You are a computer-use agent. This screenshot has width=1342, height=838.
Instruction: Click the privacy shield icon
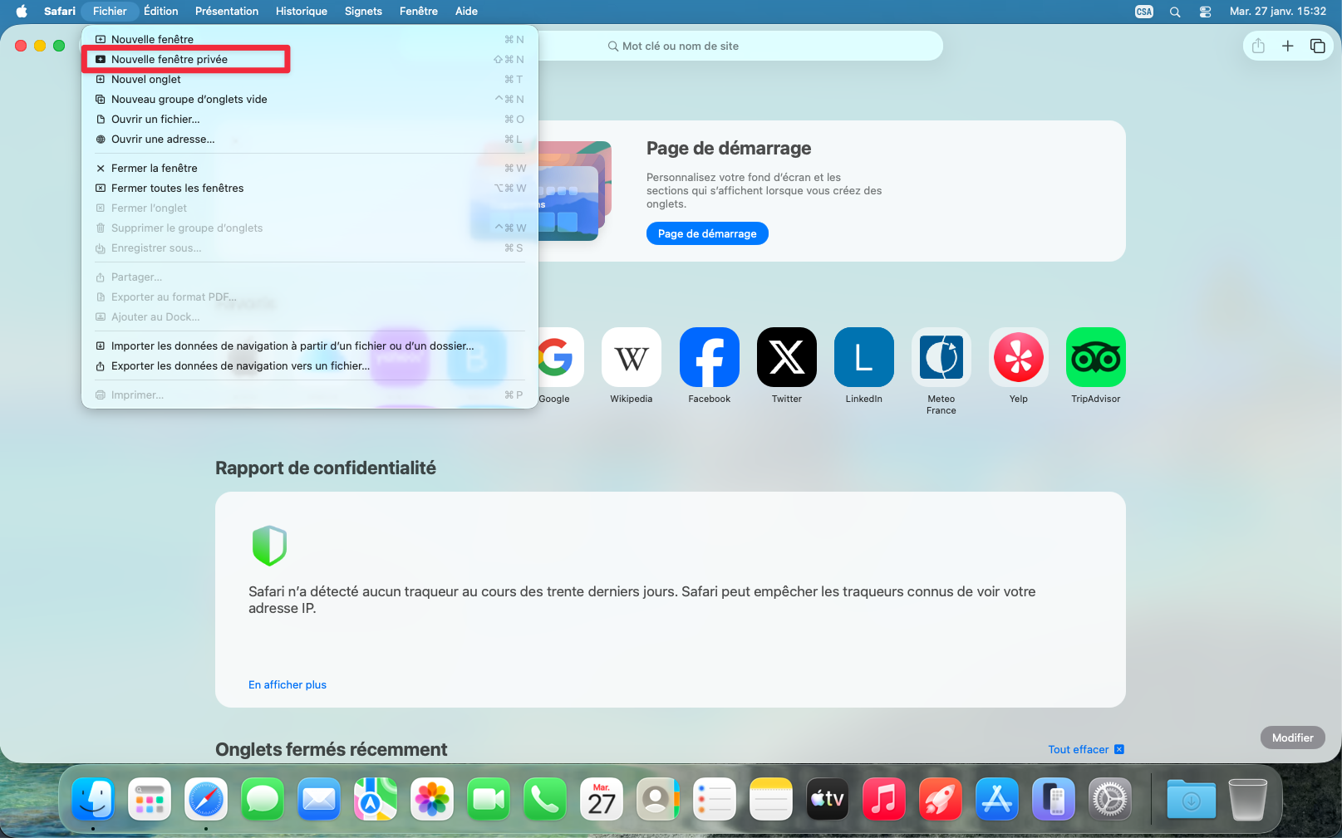[x=269, y=546]
